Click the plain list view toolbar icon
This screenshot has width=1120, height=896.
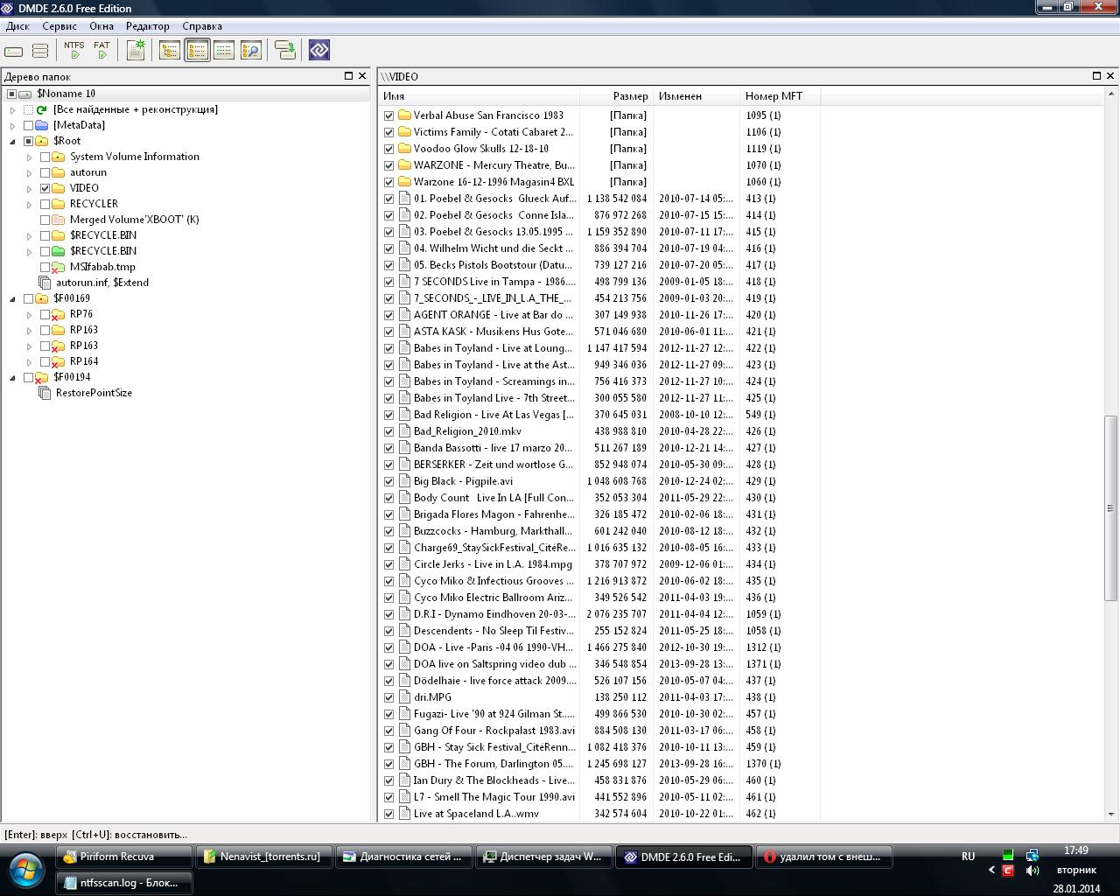(224, 51)
